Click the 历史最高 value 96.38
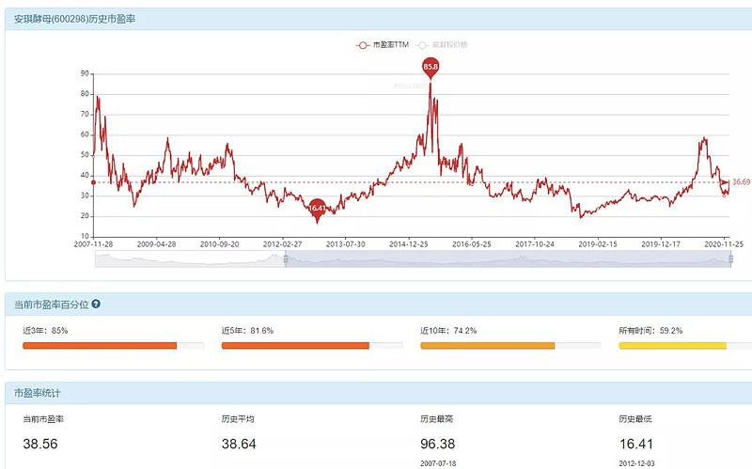 pyautogui.click(x=437, y=444)
